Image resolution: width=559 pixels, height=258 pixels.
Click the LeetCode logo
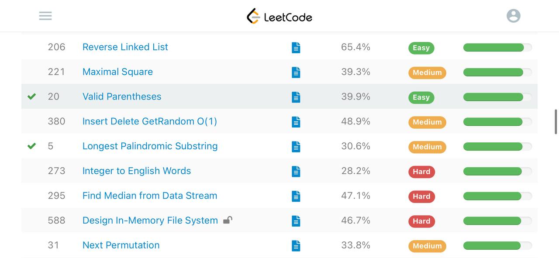pos(279,16)
